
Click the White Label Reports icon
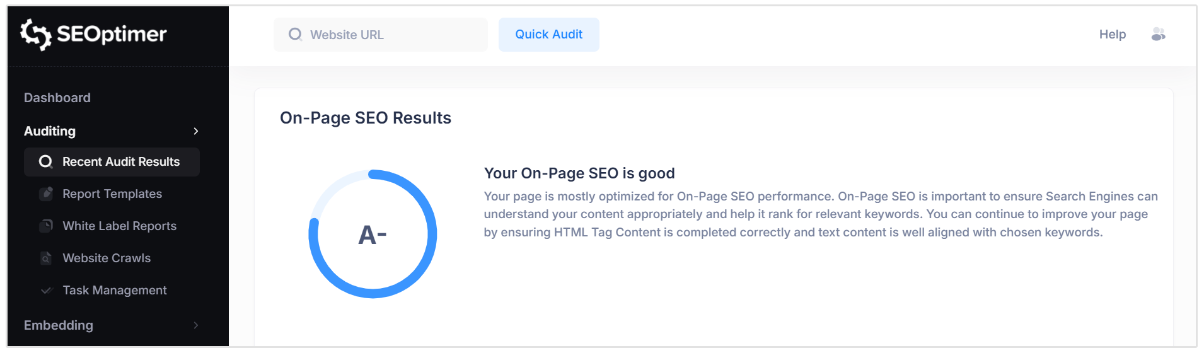tap(46, 226)
